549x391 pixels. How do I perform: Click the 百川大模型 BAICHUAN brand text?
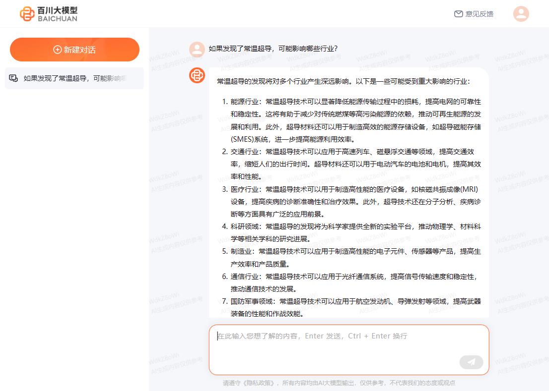click(58, 14)
